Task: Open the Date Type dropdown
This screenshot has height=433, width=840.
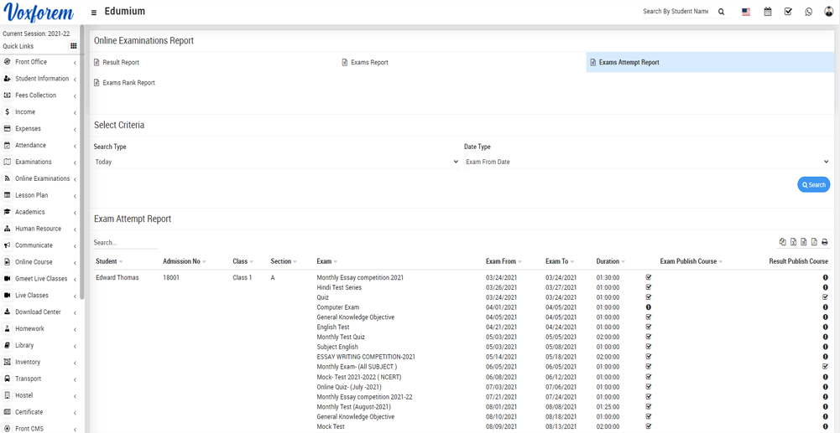Action: pyautogui.click(x=646, y=162)
